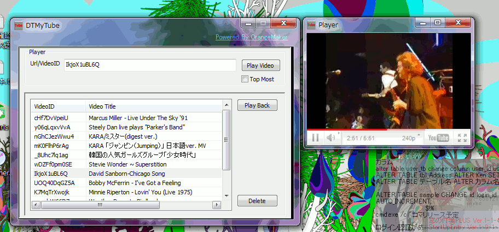Screen dimensions: 499x232
Task: Click VideoID cell UOQ40DqGZ5A
Action: tap(54, 183)
